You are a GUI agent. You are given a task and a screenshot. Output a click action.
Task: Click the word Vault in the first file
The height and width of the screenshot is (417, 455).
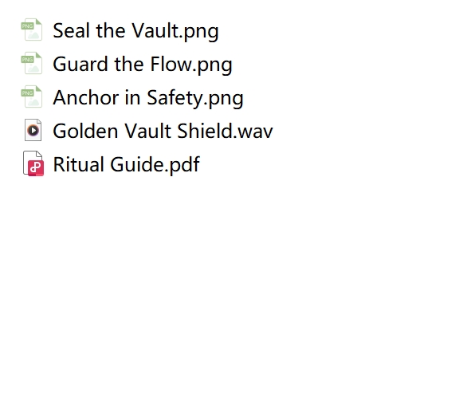click(155, 30)
